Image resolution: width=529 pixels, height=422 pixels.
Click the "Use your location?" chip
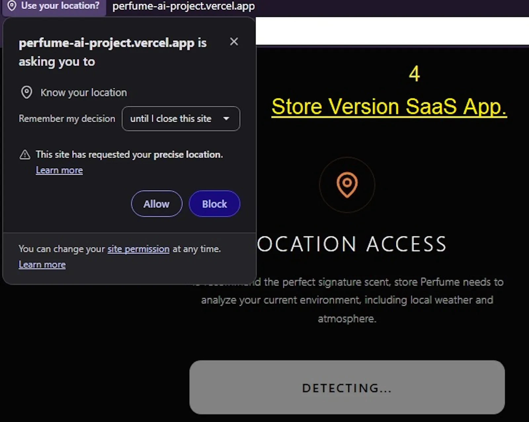point(54,6)
